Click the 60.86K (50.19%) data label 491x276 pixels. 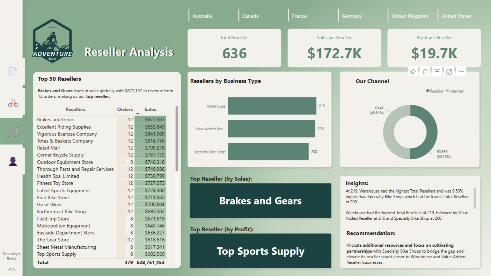(444, 154)
